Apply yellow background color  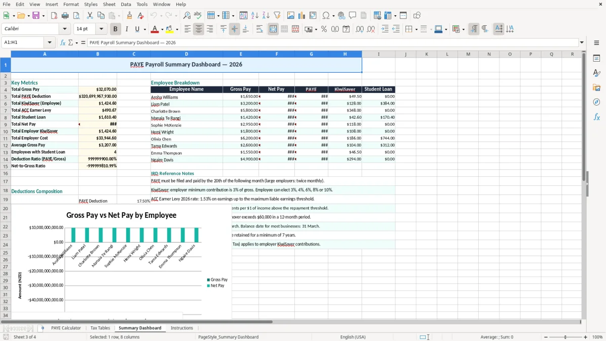169,29
